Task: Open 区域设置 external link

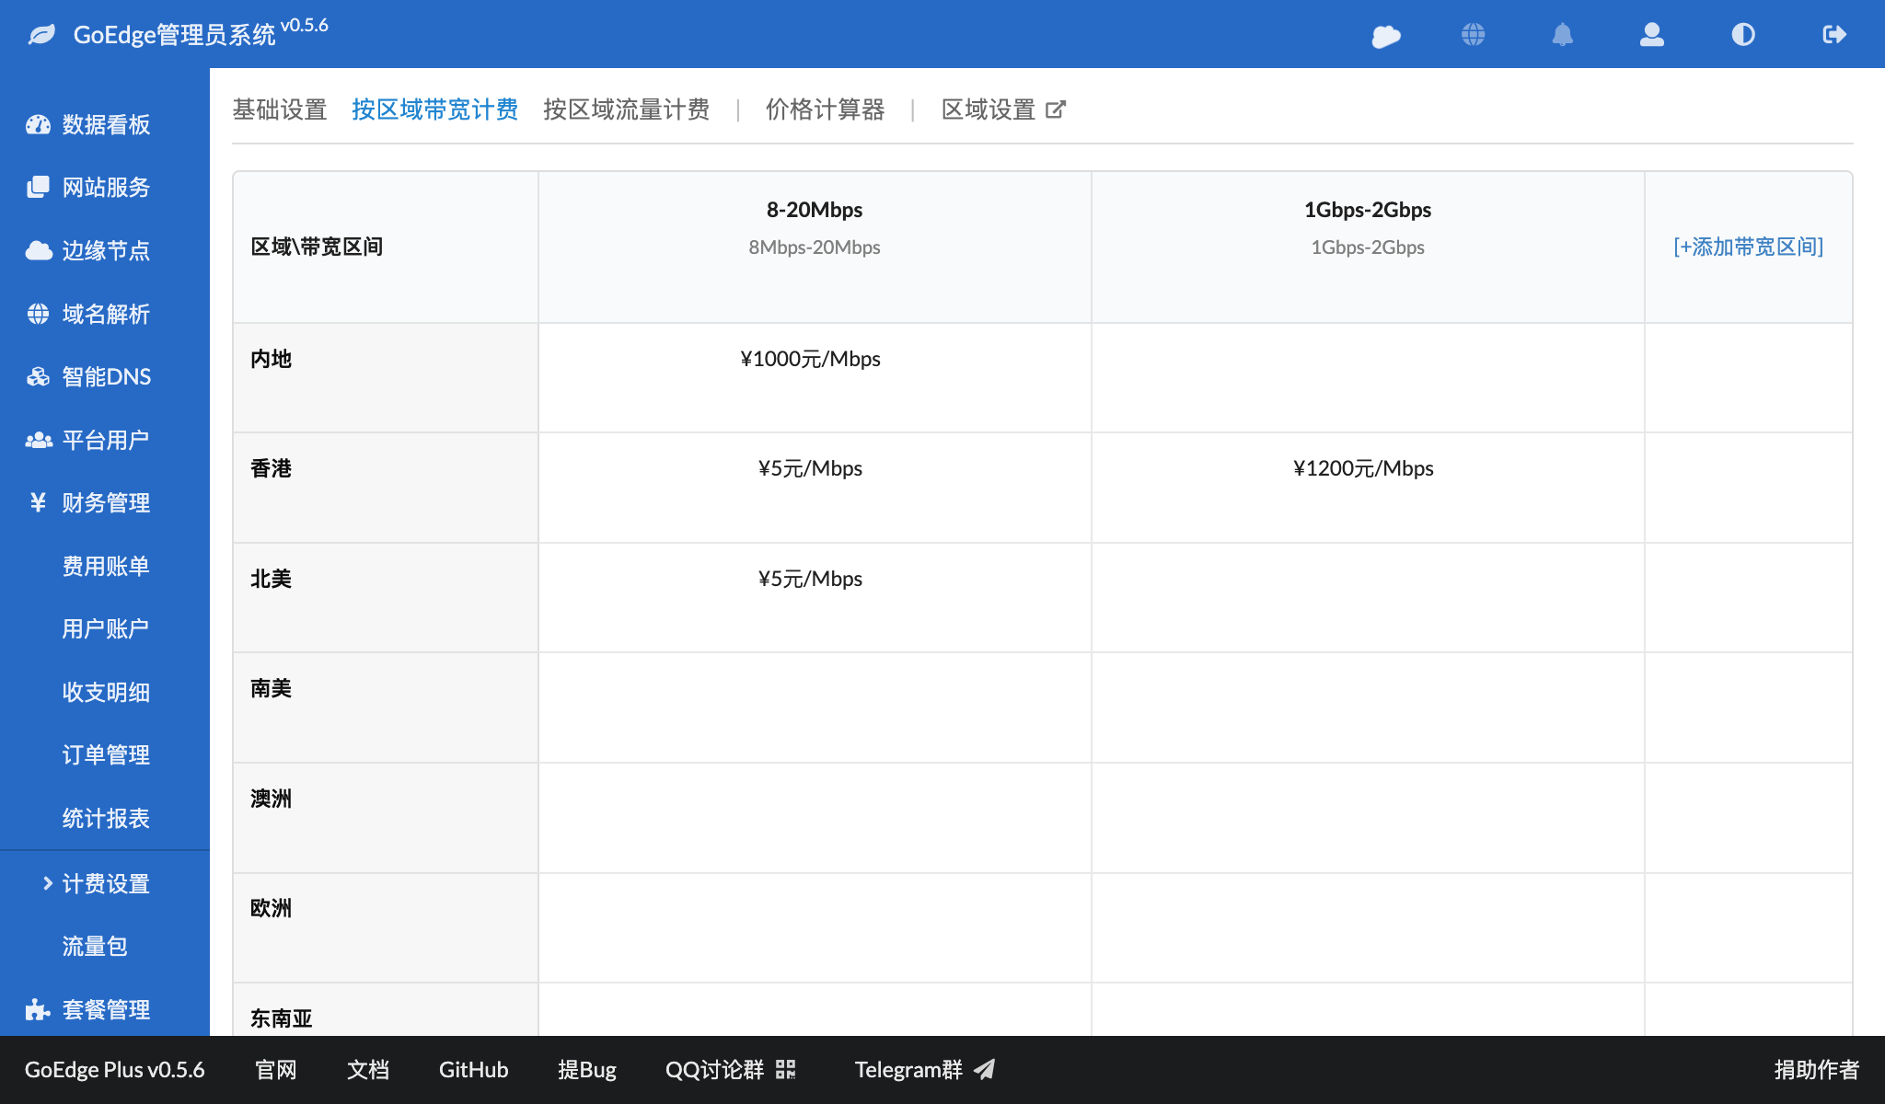Action: [1003, 109]
